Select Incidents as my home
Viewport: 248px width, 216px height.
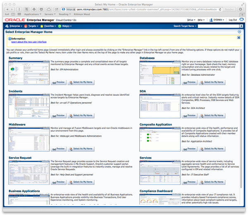click(81, 115)
